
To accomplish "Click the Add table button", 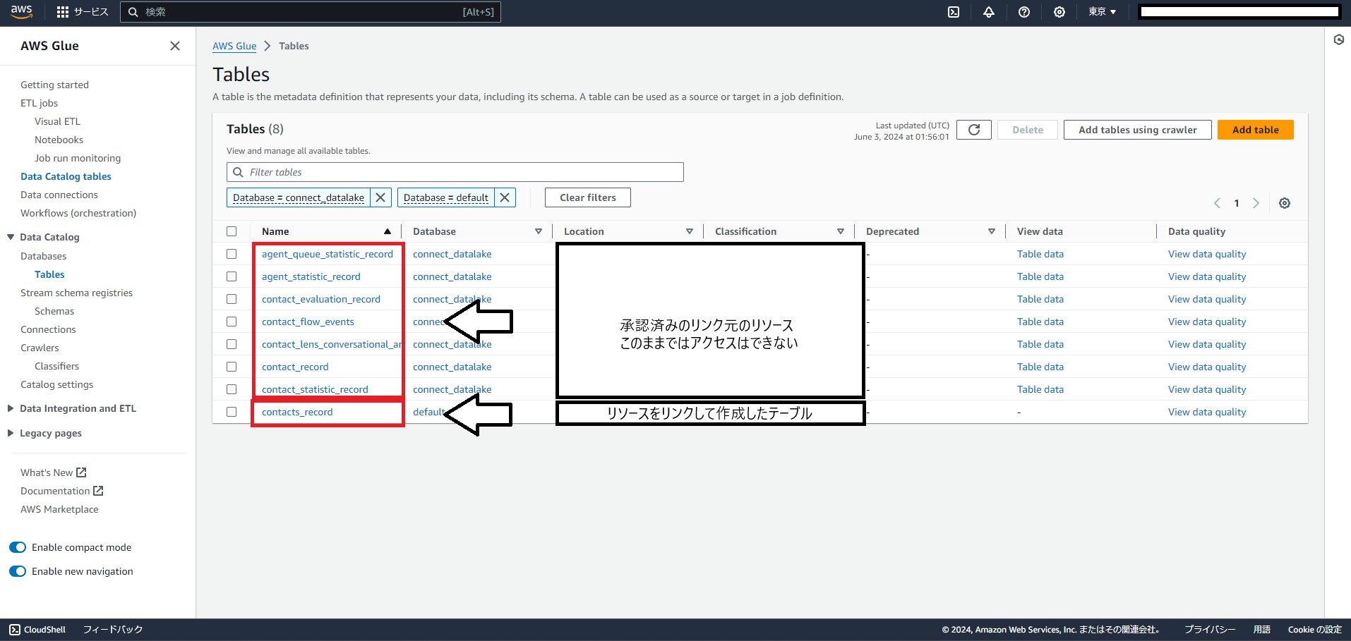I will [x=1256, y=130].
